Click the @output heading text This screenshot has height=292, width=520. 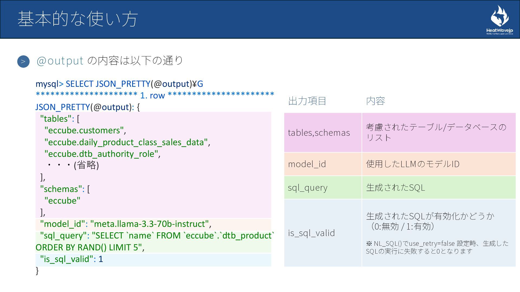pyautogui.click(x=60, y=61)
